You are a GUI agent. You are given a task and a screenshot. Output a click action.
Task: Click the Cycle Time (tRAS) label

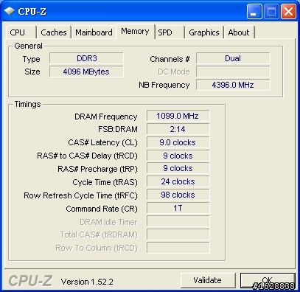coord(105,182)
